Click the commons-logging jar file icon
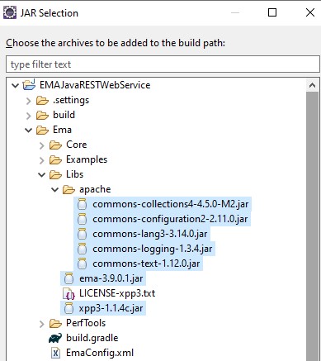This screenshot has width=321, height=361. 82,249
